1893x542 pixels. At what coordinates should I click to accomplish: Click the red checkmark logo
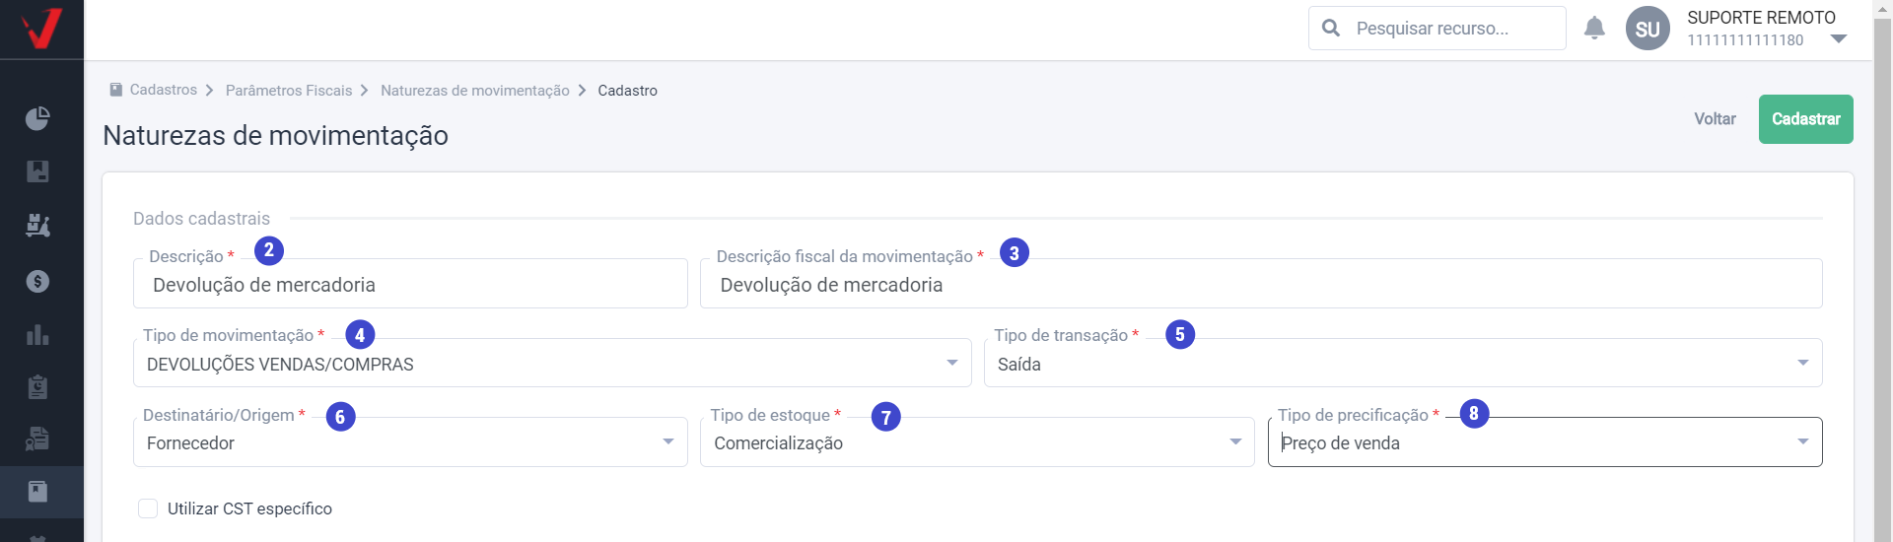[41, 29]
